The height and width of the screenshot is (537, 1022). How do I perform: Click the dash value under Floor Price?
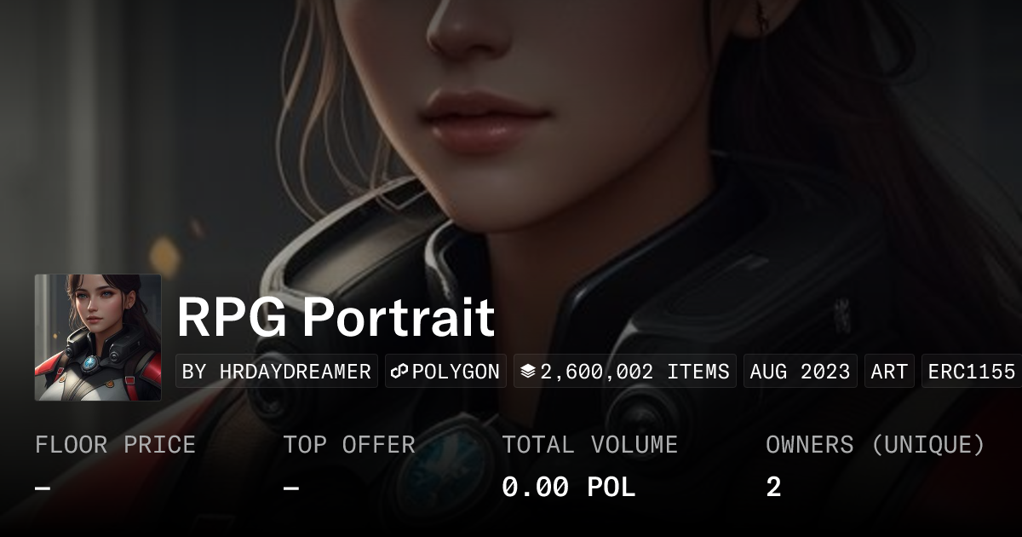point(43,488)
